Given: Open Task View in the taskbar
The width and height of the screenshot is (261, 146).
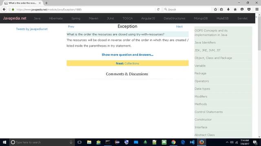Looking at the screenshot, I should pos(80,142).
